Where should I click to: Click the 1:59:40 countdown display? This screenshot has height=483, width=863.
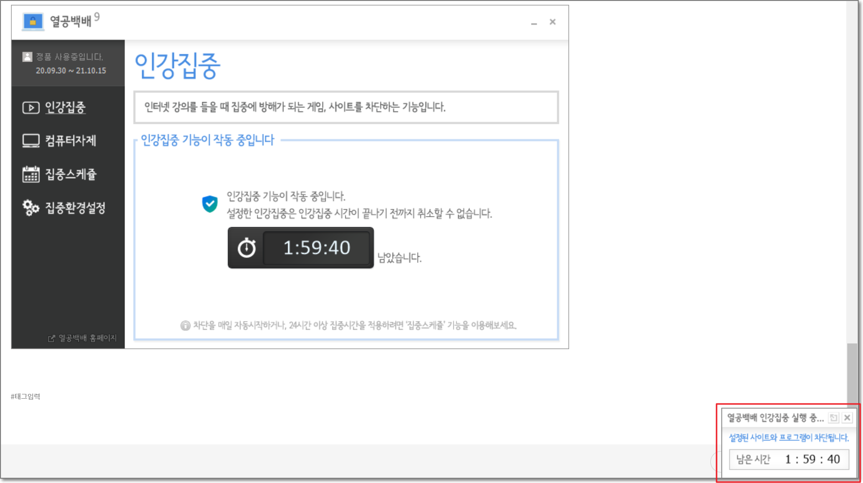pos(317,248)
